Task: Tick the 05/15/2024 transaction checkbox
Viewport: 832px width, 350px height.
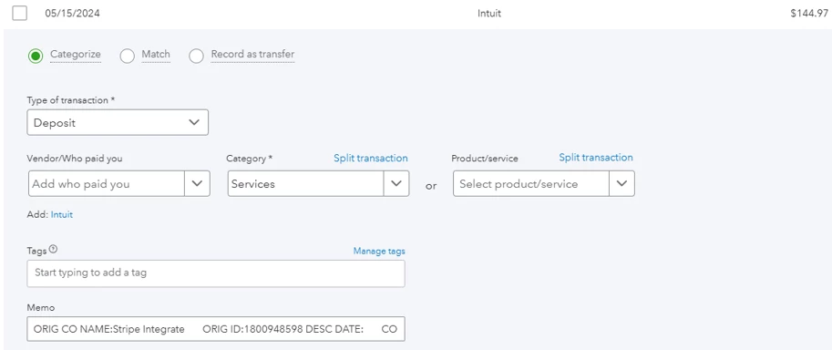Action: [20, 14]
